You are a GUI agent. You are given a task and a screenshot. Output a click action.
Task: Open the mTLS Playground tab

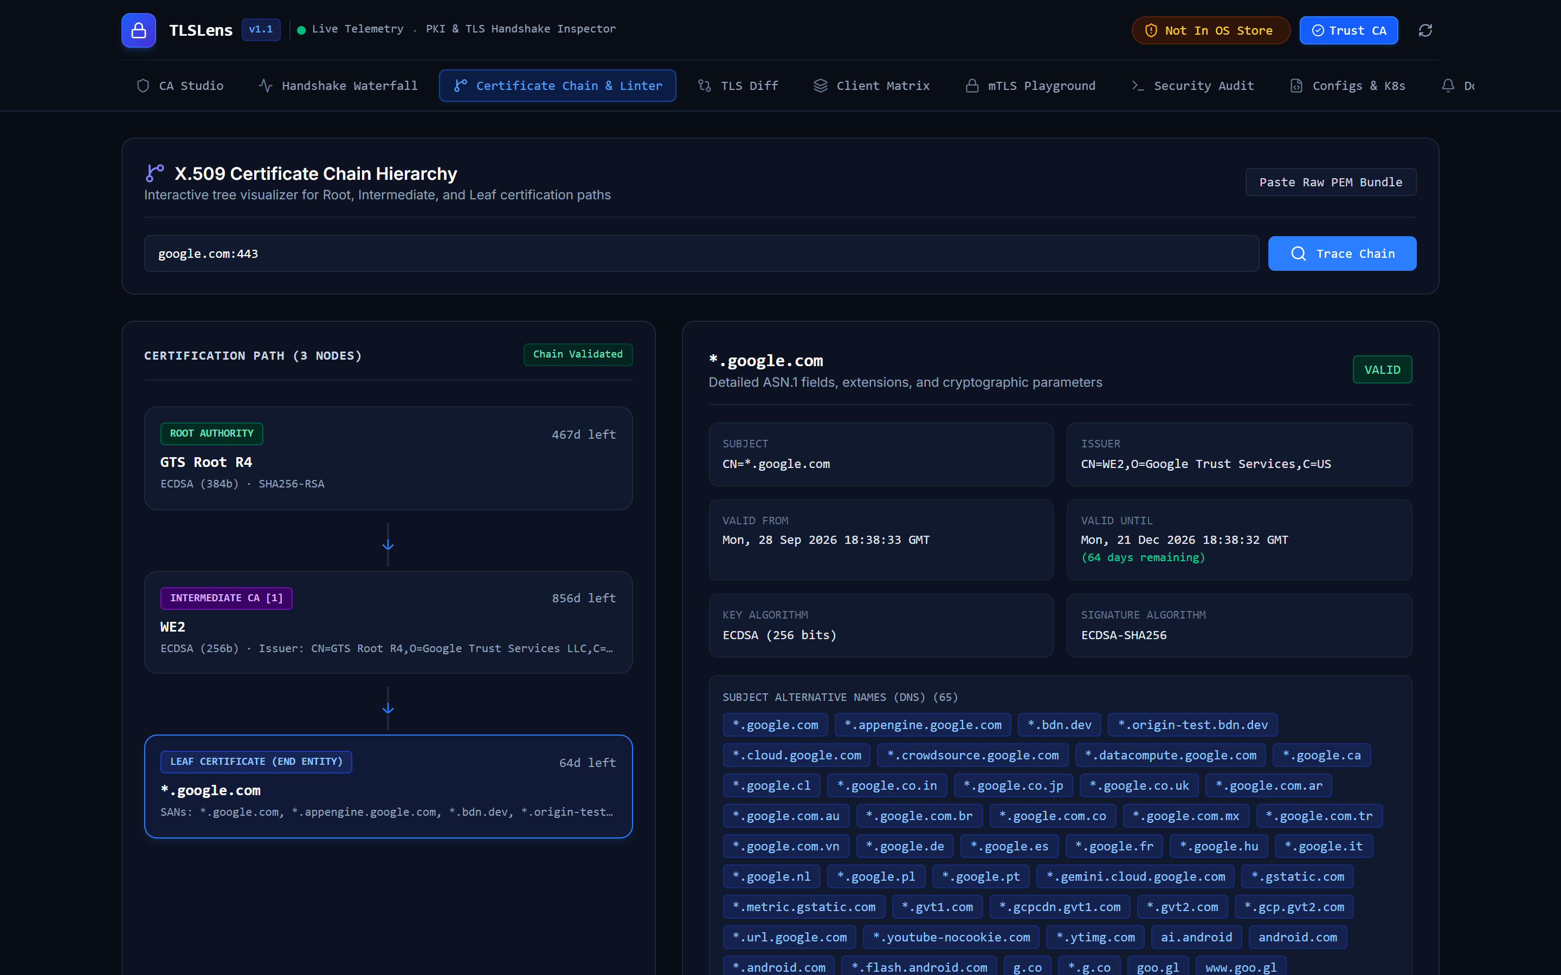tap(1030, 86)
